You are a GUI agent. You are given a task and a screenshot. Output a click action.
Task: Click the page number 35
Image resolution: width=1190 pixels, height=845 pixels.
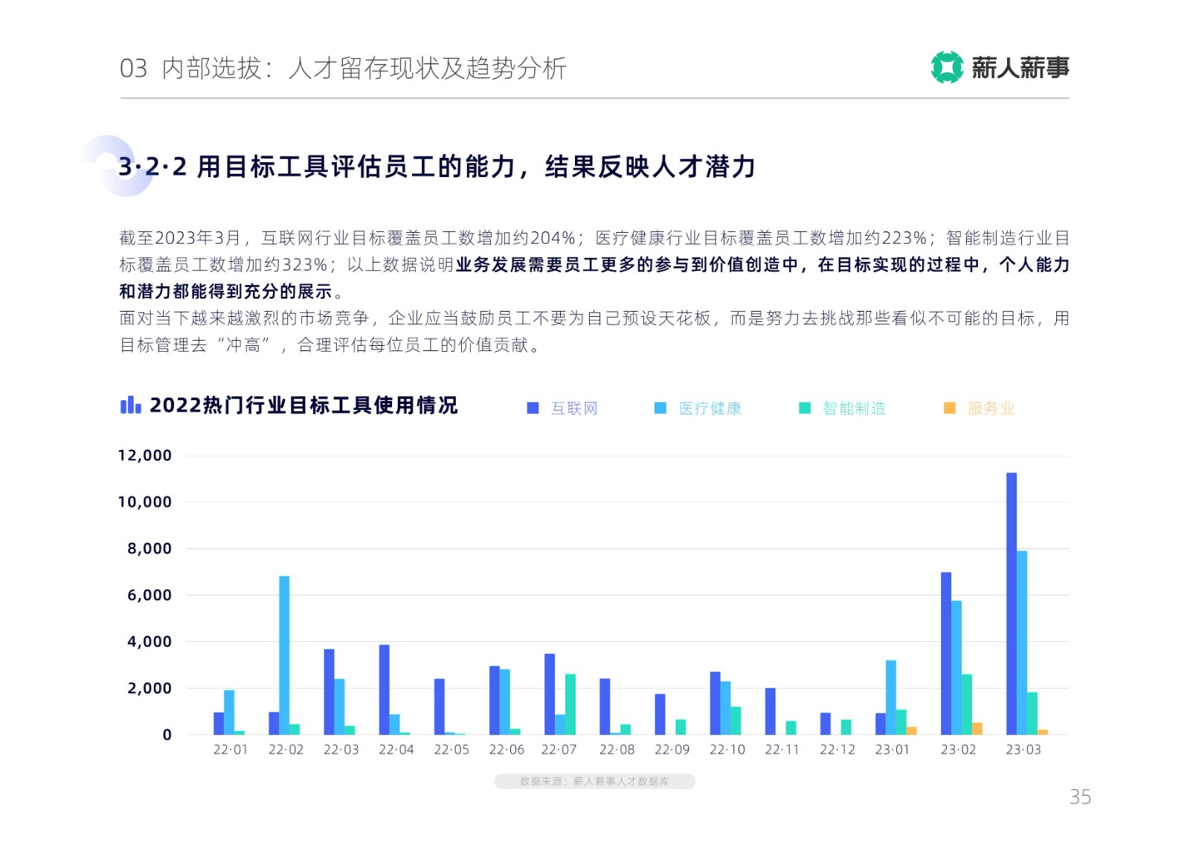click(1080, 797)
